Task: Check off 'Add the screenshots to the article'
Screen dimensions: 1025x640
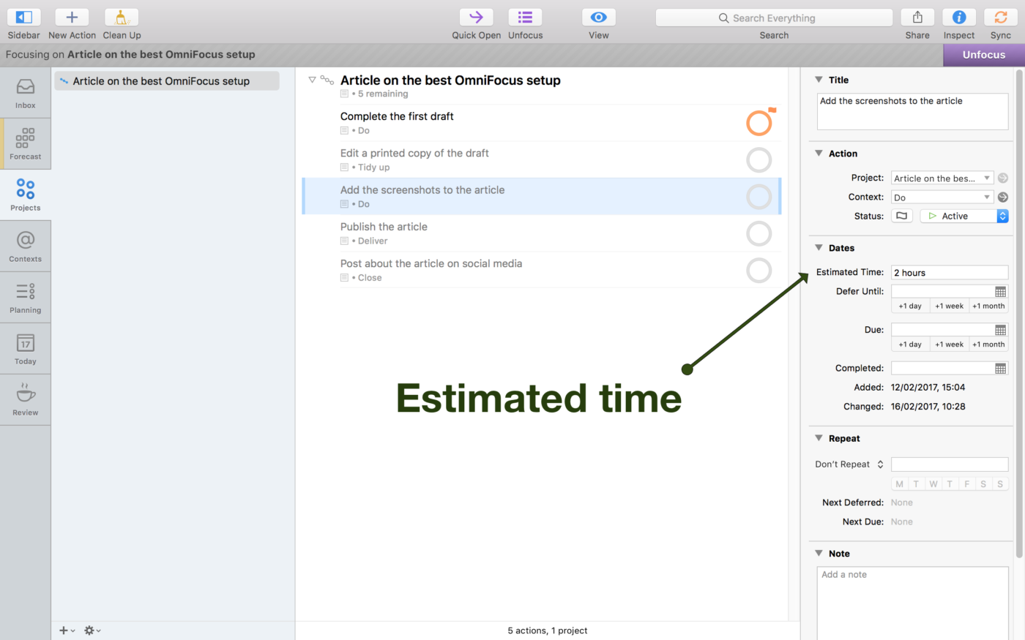Action: tap(759, 197)
